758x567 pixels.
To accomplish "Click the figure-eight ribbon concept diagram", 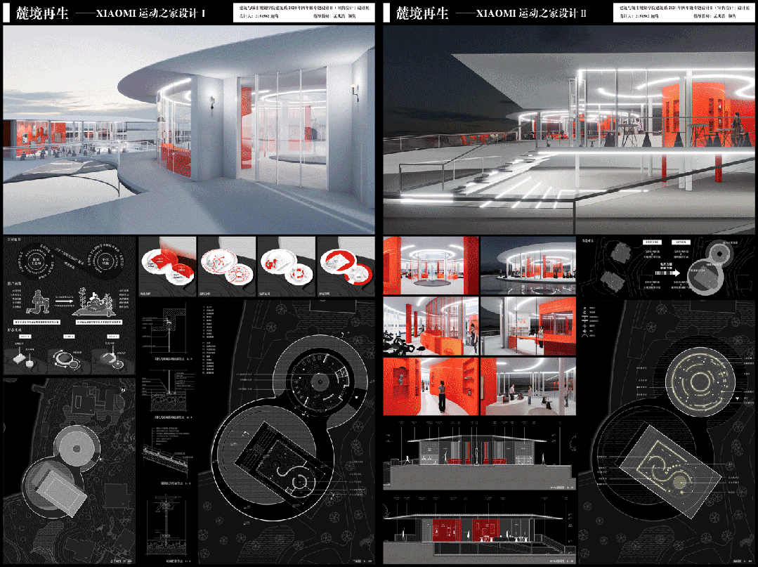I will [x=70, y=261].
